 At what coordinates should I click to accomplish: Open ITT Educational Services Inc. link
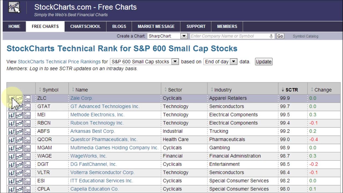click(102, 181)
